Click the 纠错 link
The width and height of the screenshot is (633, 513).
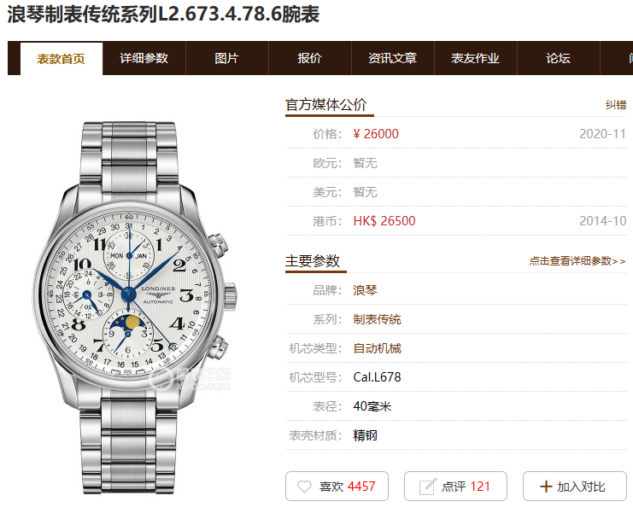click(616, 105)
